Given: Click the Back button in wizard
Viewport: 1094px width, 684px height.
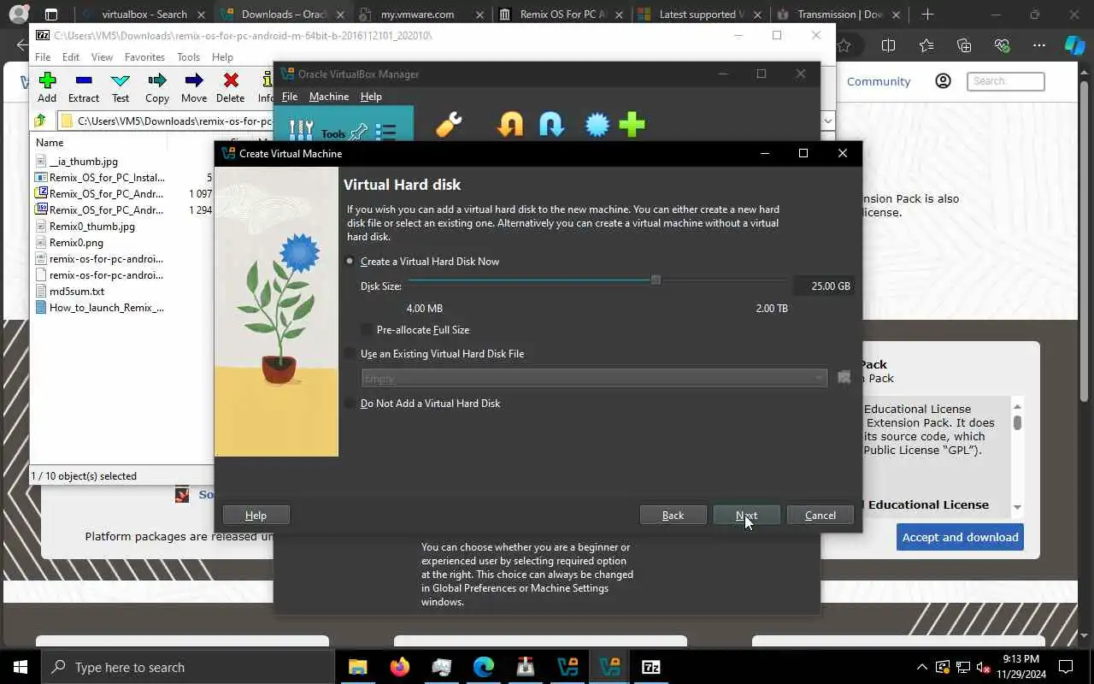Looking at the screenshot, I should tap(673, 515).
